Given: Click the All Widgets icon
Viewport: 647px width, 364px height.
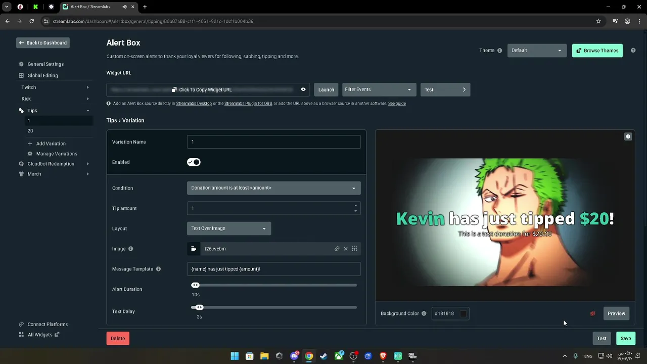Looking at the screenshot, I should (x=21, y=335).
